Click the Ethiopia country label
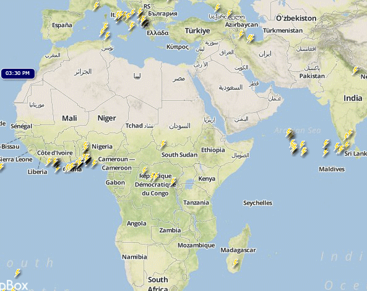The height and width of the screenshot is (291, 367). 213,150
